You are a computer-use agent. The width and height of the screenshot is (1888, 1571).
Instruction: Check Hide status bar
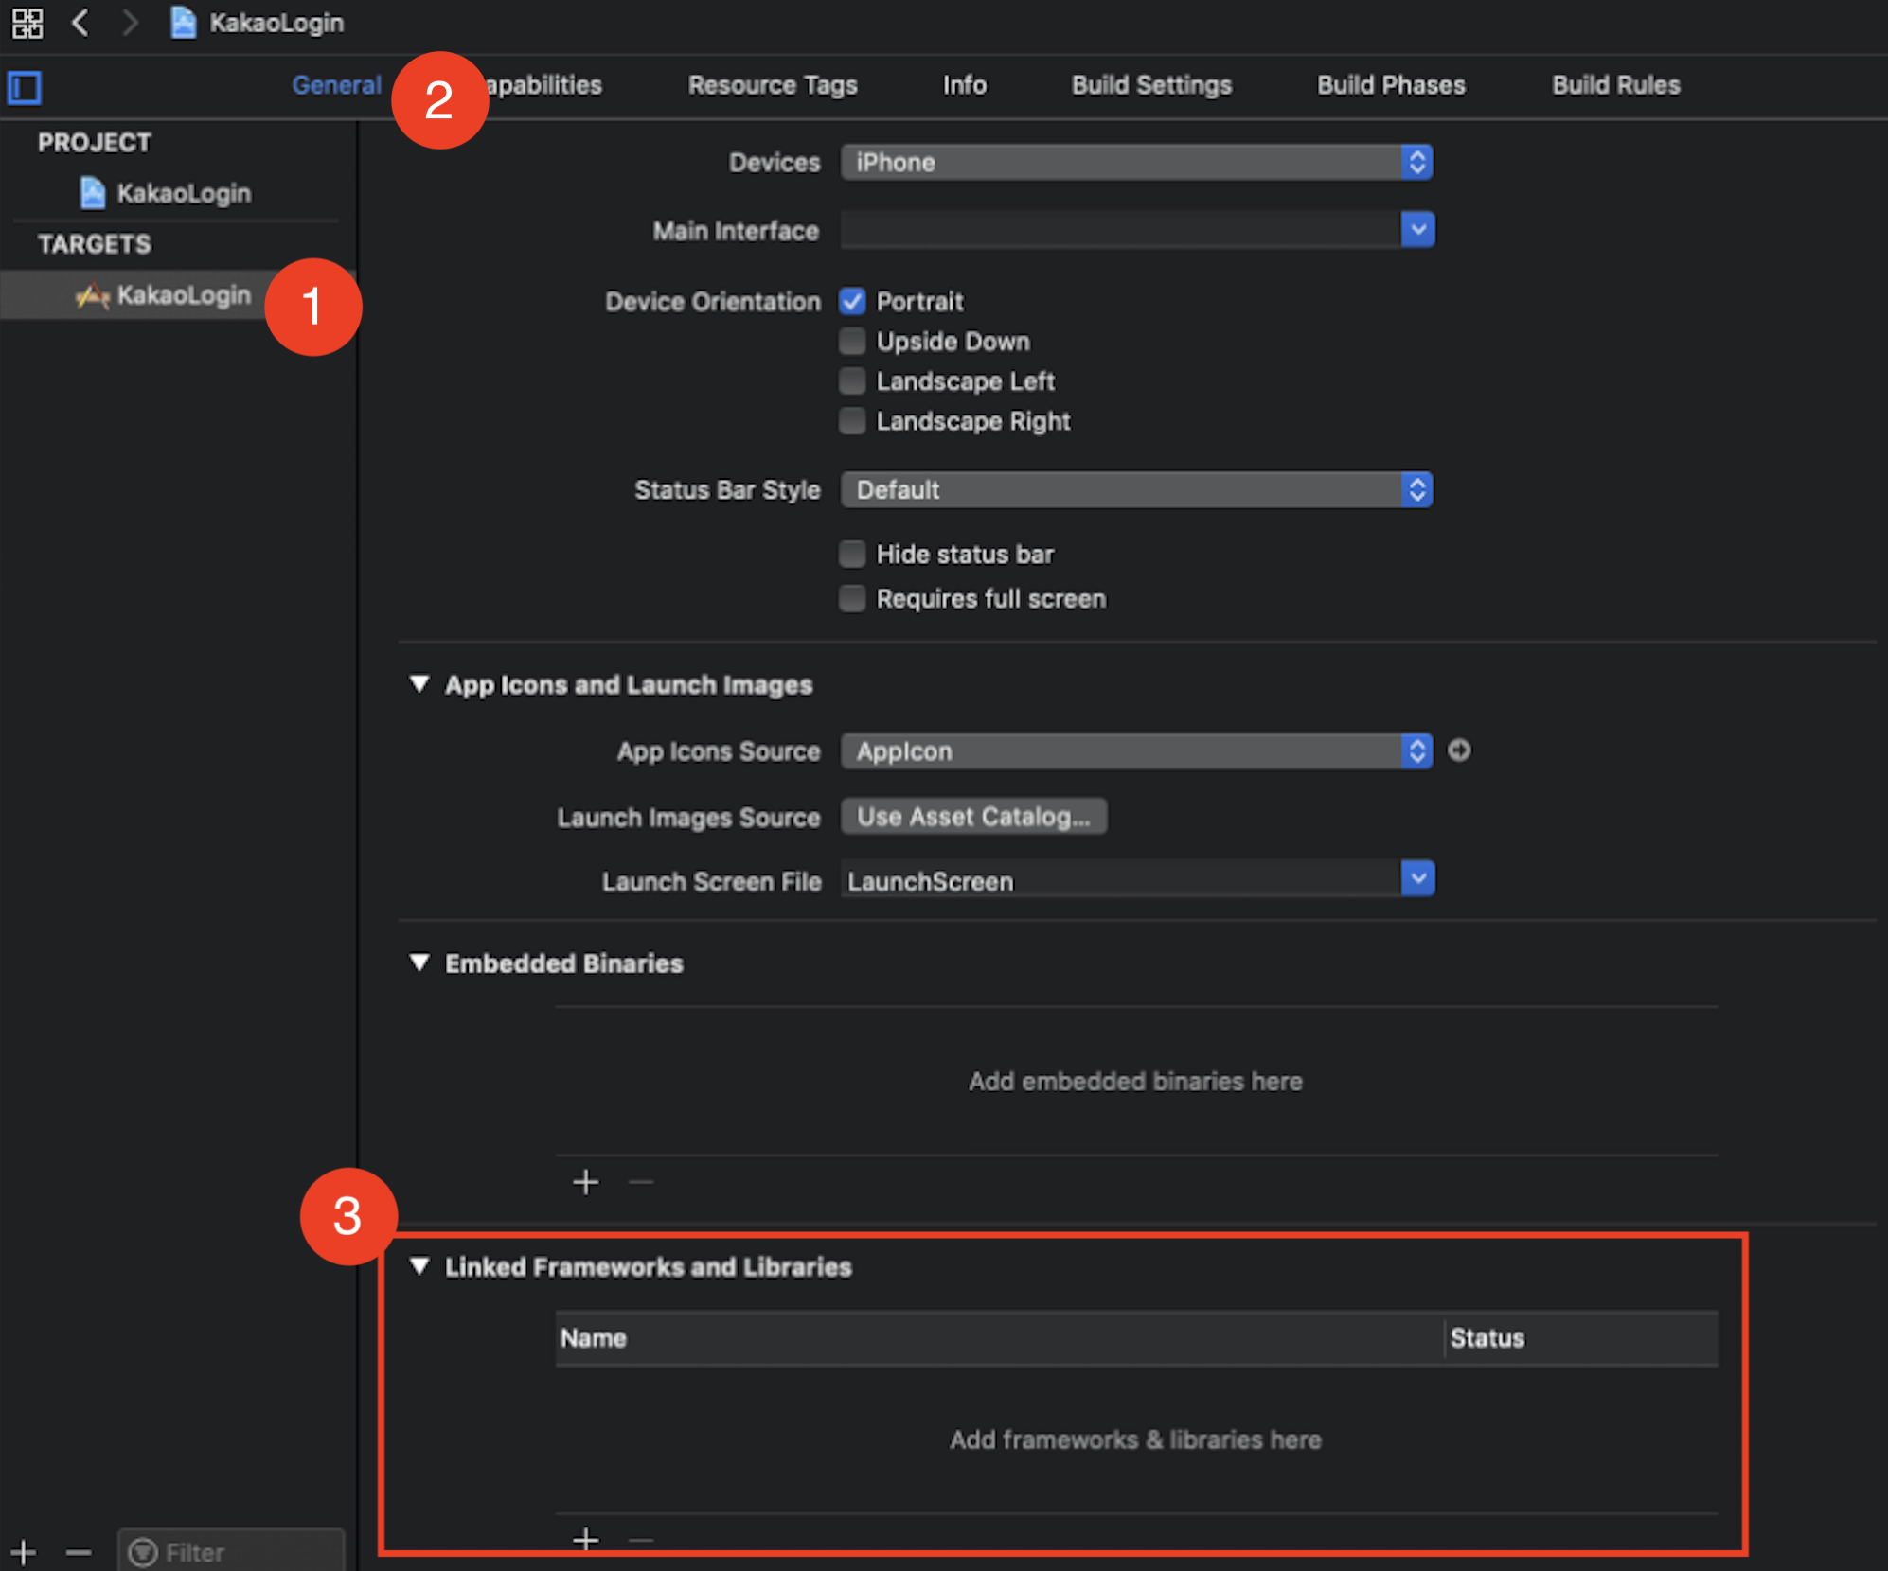852,554
